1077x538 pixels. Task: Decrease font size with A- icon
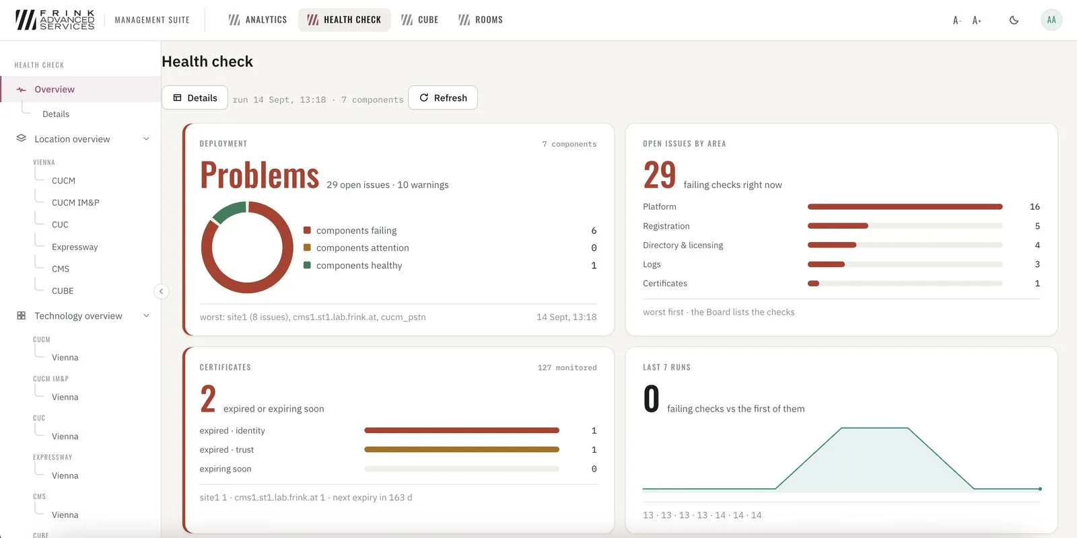pyautogui.click(x=957, y=20)
